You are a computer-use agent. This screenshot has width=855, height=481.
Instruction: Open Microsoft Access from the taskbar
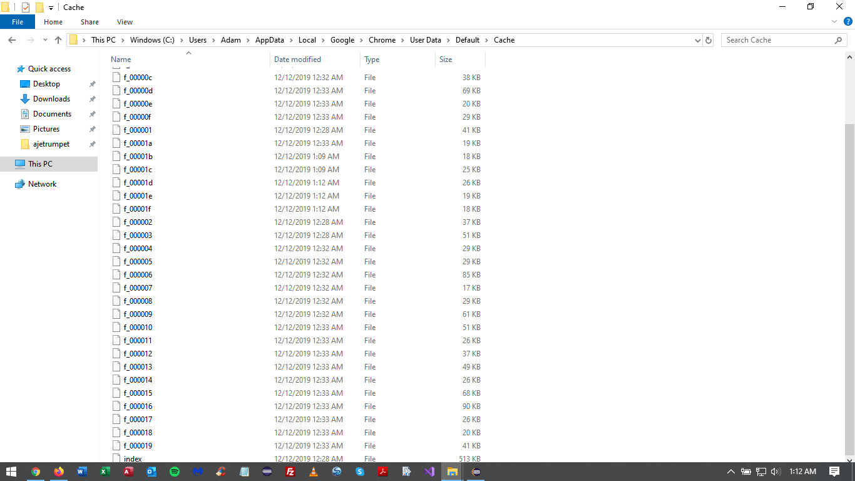pos(128,472)
